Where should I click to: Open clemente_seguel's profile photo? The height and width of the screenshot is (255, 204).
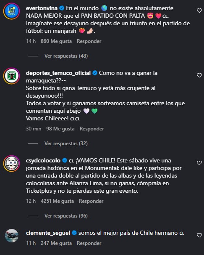[11, 236]
